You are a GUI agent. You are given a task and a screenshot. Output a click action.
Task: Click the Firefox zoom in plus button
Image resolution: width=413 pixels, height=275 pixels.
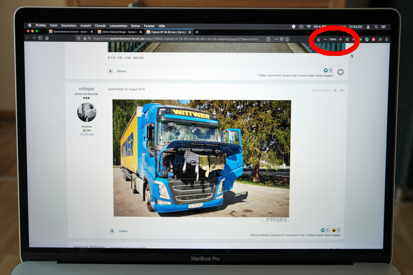point(341,39)
